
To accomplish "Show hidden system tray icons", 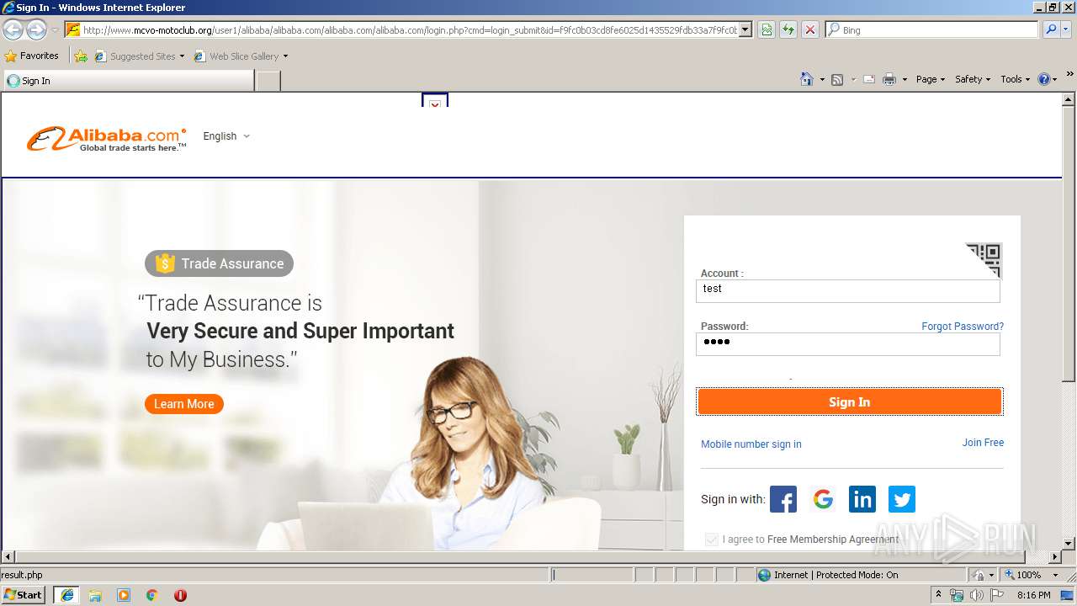I will tap(939, 595).
